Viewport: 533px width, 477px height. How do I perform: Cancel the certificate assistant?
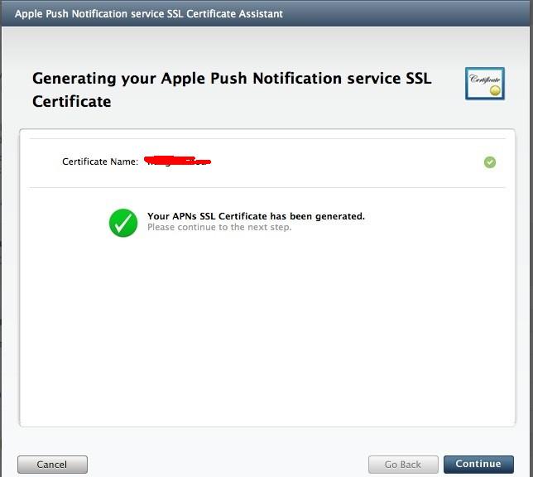click(52, 464)
